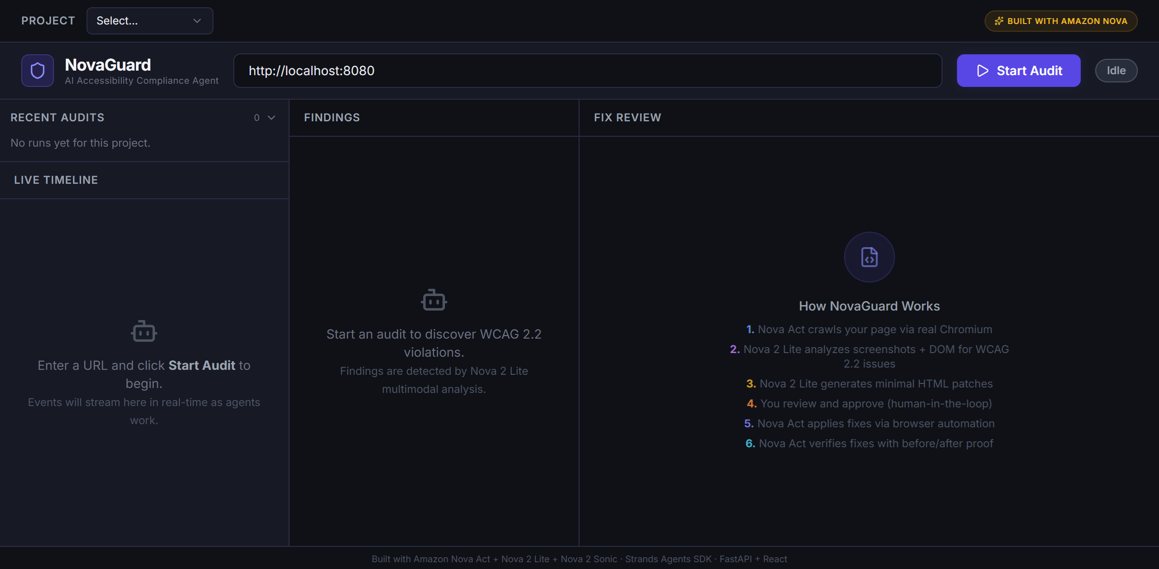The width and height of the screenshot is (1159, 569).
Task: Open the Project select dropdown
Action: (150, 21)
